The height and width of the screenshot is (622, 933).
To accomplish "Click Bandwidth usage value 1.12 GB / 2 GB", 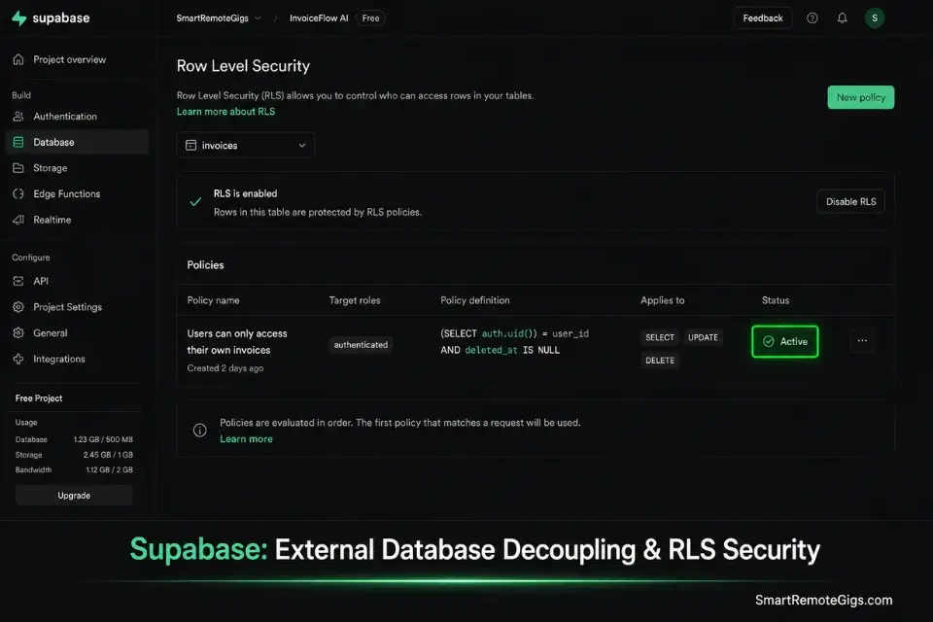I will tap(109, 469).
